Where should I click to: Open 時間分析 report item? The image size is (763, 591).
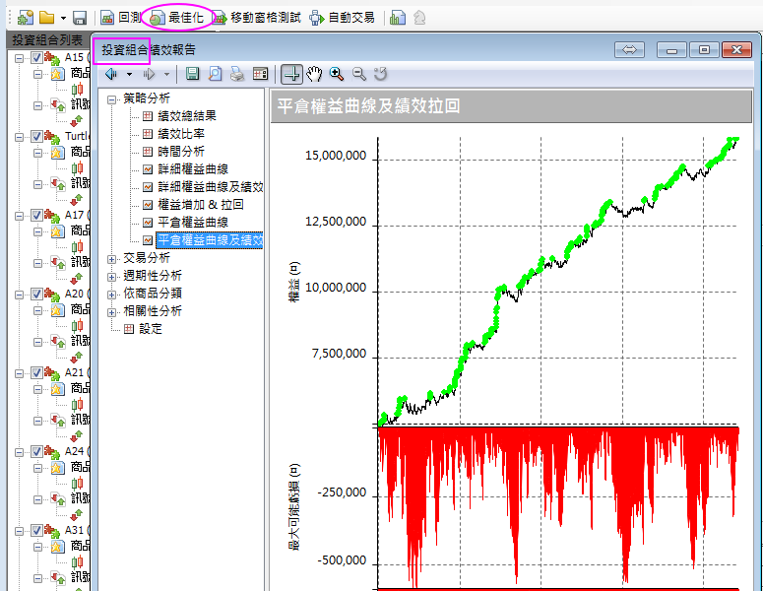click(180, 152)
